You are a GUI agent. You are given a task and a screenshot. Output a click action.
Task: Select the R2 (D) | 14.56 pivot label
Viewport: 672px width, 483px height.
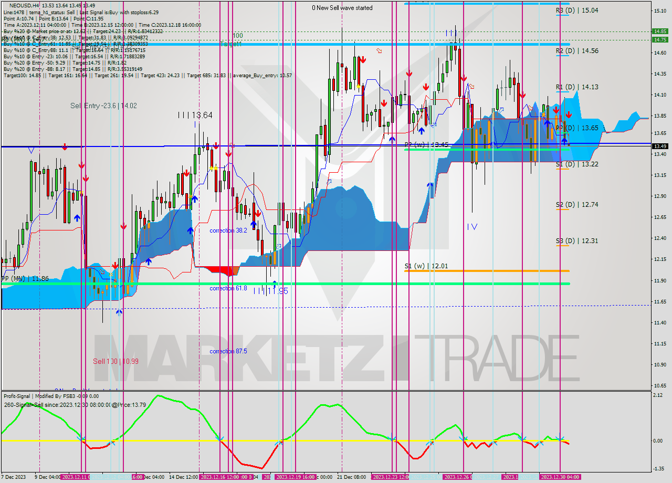(x=577, y=51)
